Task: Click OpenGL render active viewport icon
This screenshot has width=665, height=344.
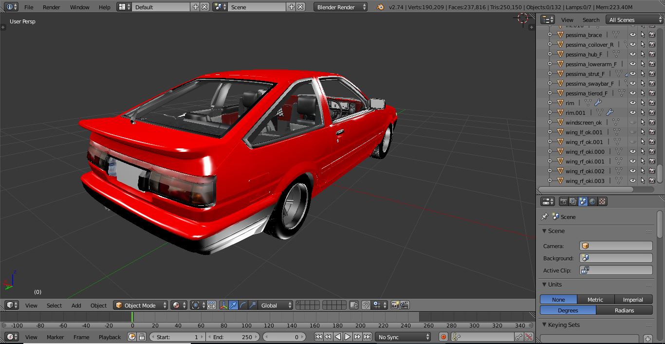Action: 395,305
